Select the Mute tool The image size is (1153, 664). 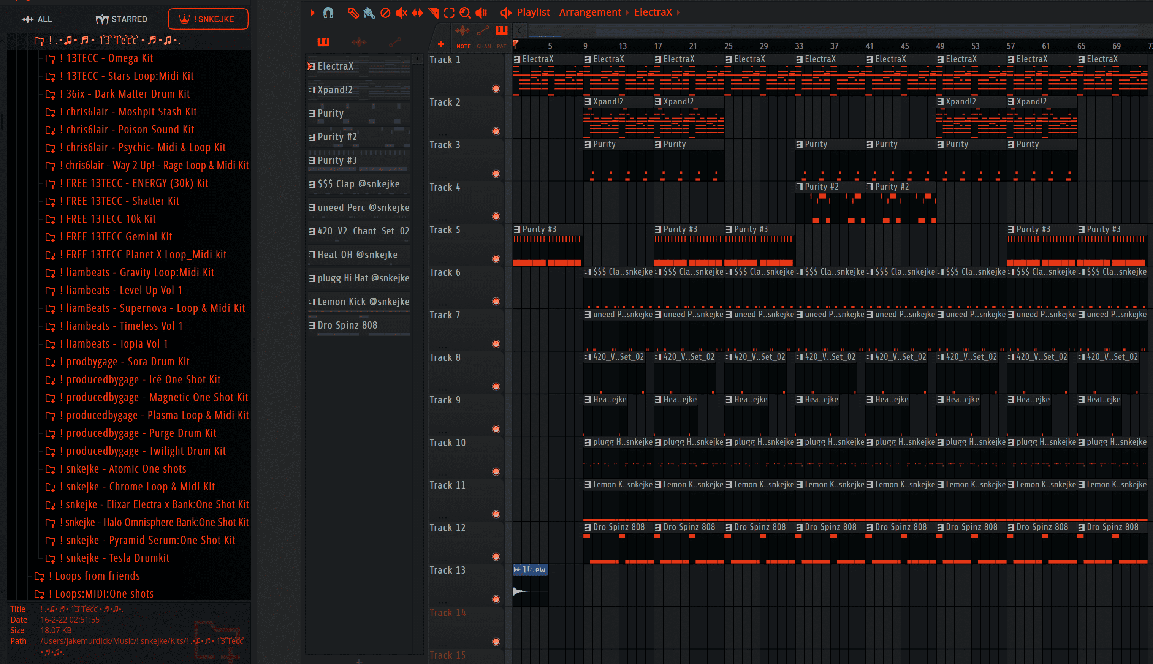click(401, 13)
